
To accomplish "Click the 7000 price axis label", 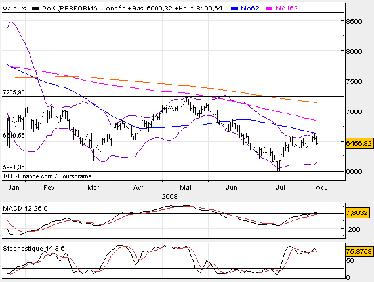I will 354,111.
